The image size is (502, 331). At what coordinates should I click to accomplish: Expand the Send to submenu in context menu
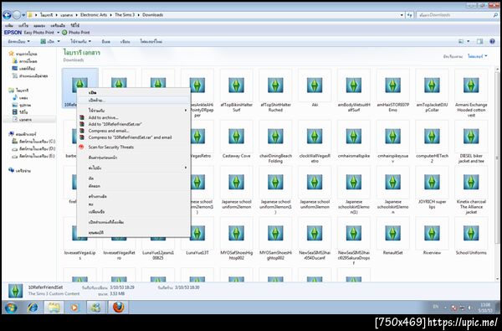pyautogui.click(x=134, y=168)
